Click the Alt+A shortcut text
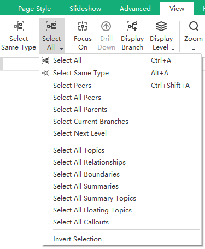205x249 pixels. click(160, 73)
